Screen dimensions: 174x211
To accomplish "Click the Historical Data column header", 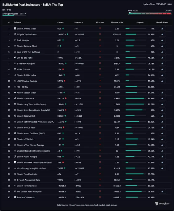I will tap(162, 22).
